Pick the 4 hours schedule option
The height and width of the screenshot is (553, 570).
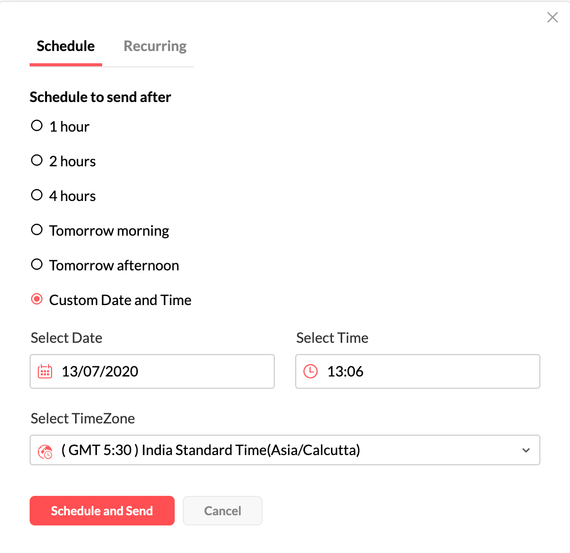pos(37,195)
